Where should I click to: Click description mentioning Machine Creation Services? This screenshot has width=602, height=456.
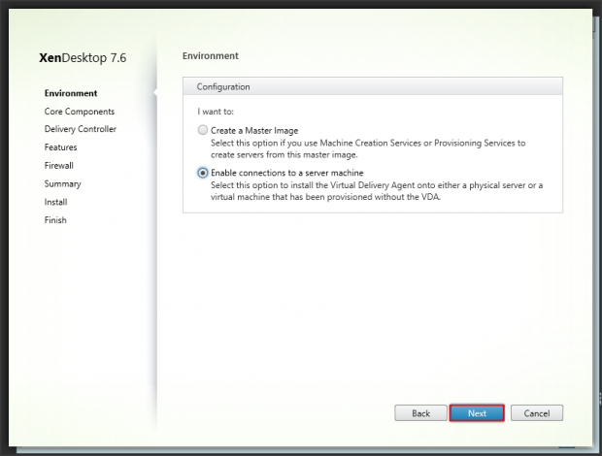368,148
